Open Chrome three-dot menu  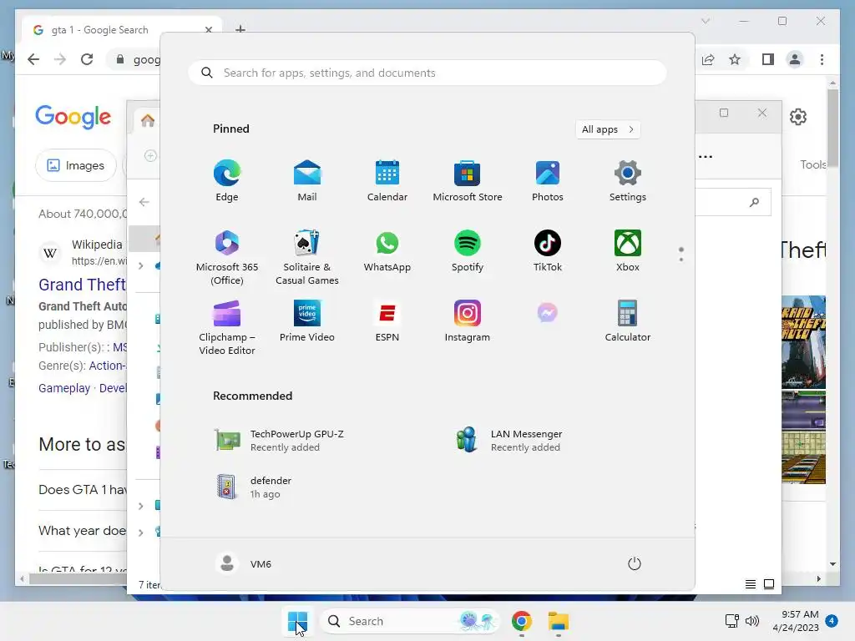click(x=822, y=59)
